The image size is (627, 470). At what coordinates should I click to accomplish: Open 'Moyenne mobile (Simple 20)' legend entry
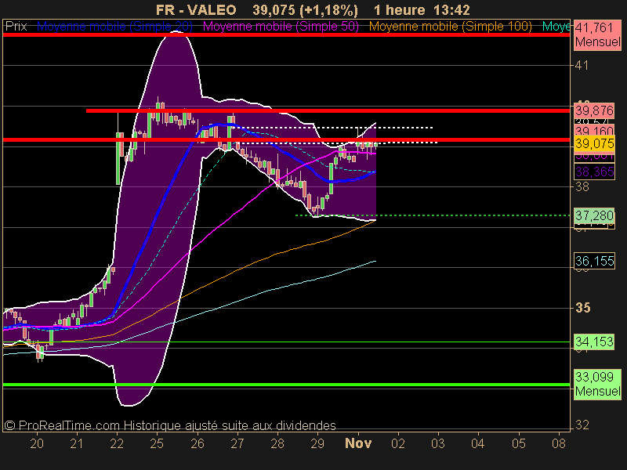click(114, 27)
